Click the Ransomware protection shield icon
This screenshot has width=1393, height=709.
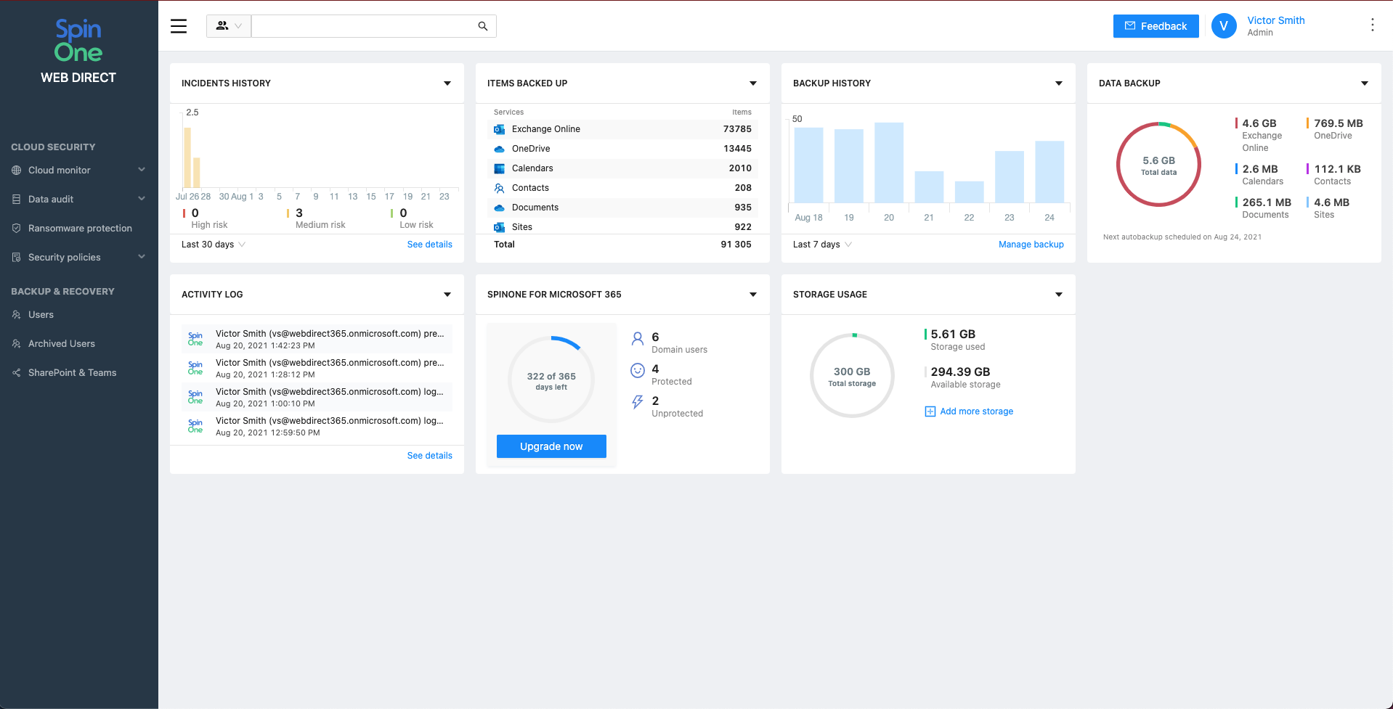(x=16, y=228)
